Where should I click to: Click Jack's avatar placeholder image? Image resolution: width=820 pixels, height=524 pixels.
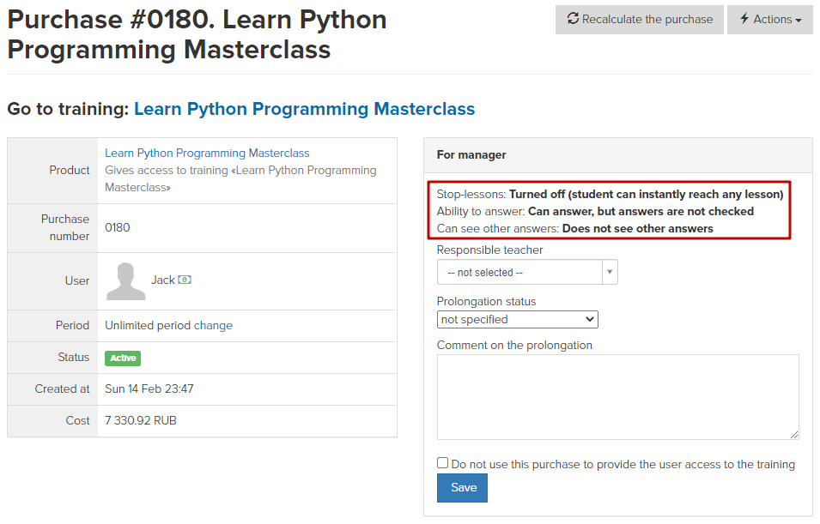125,281
